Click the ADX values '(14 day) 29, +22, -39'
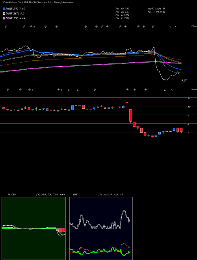This screenshot has width=197, height=260. pos(111,195)
